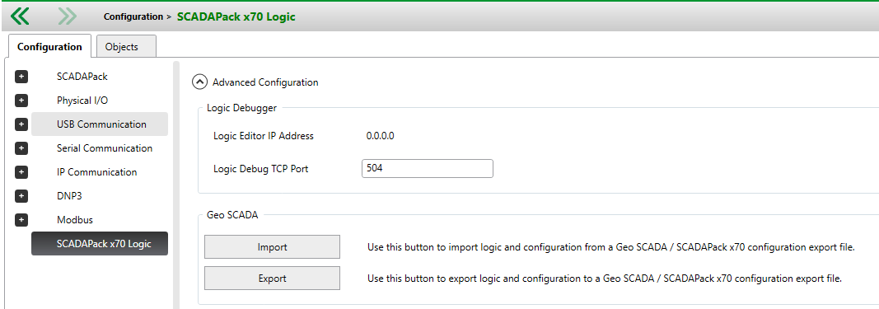The height and width of the screenshot is (309, 879).
Task: Go forward with the double-right arrow icon
Action: pos(67,16)
